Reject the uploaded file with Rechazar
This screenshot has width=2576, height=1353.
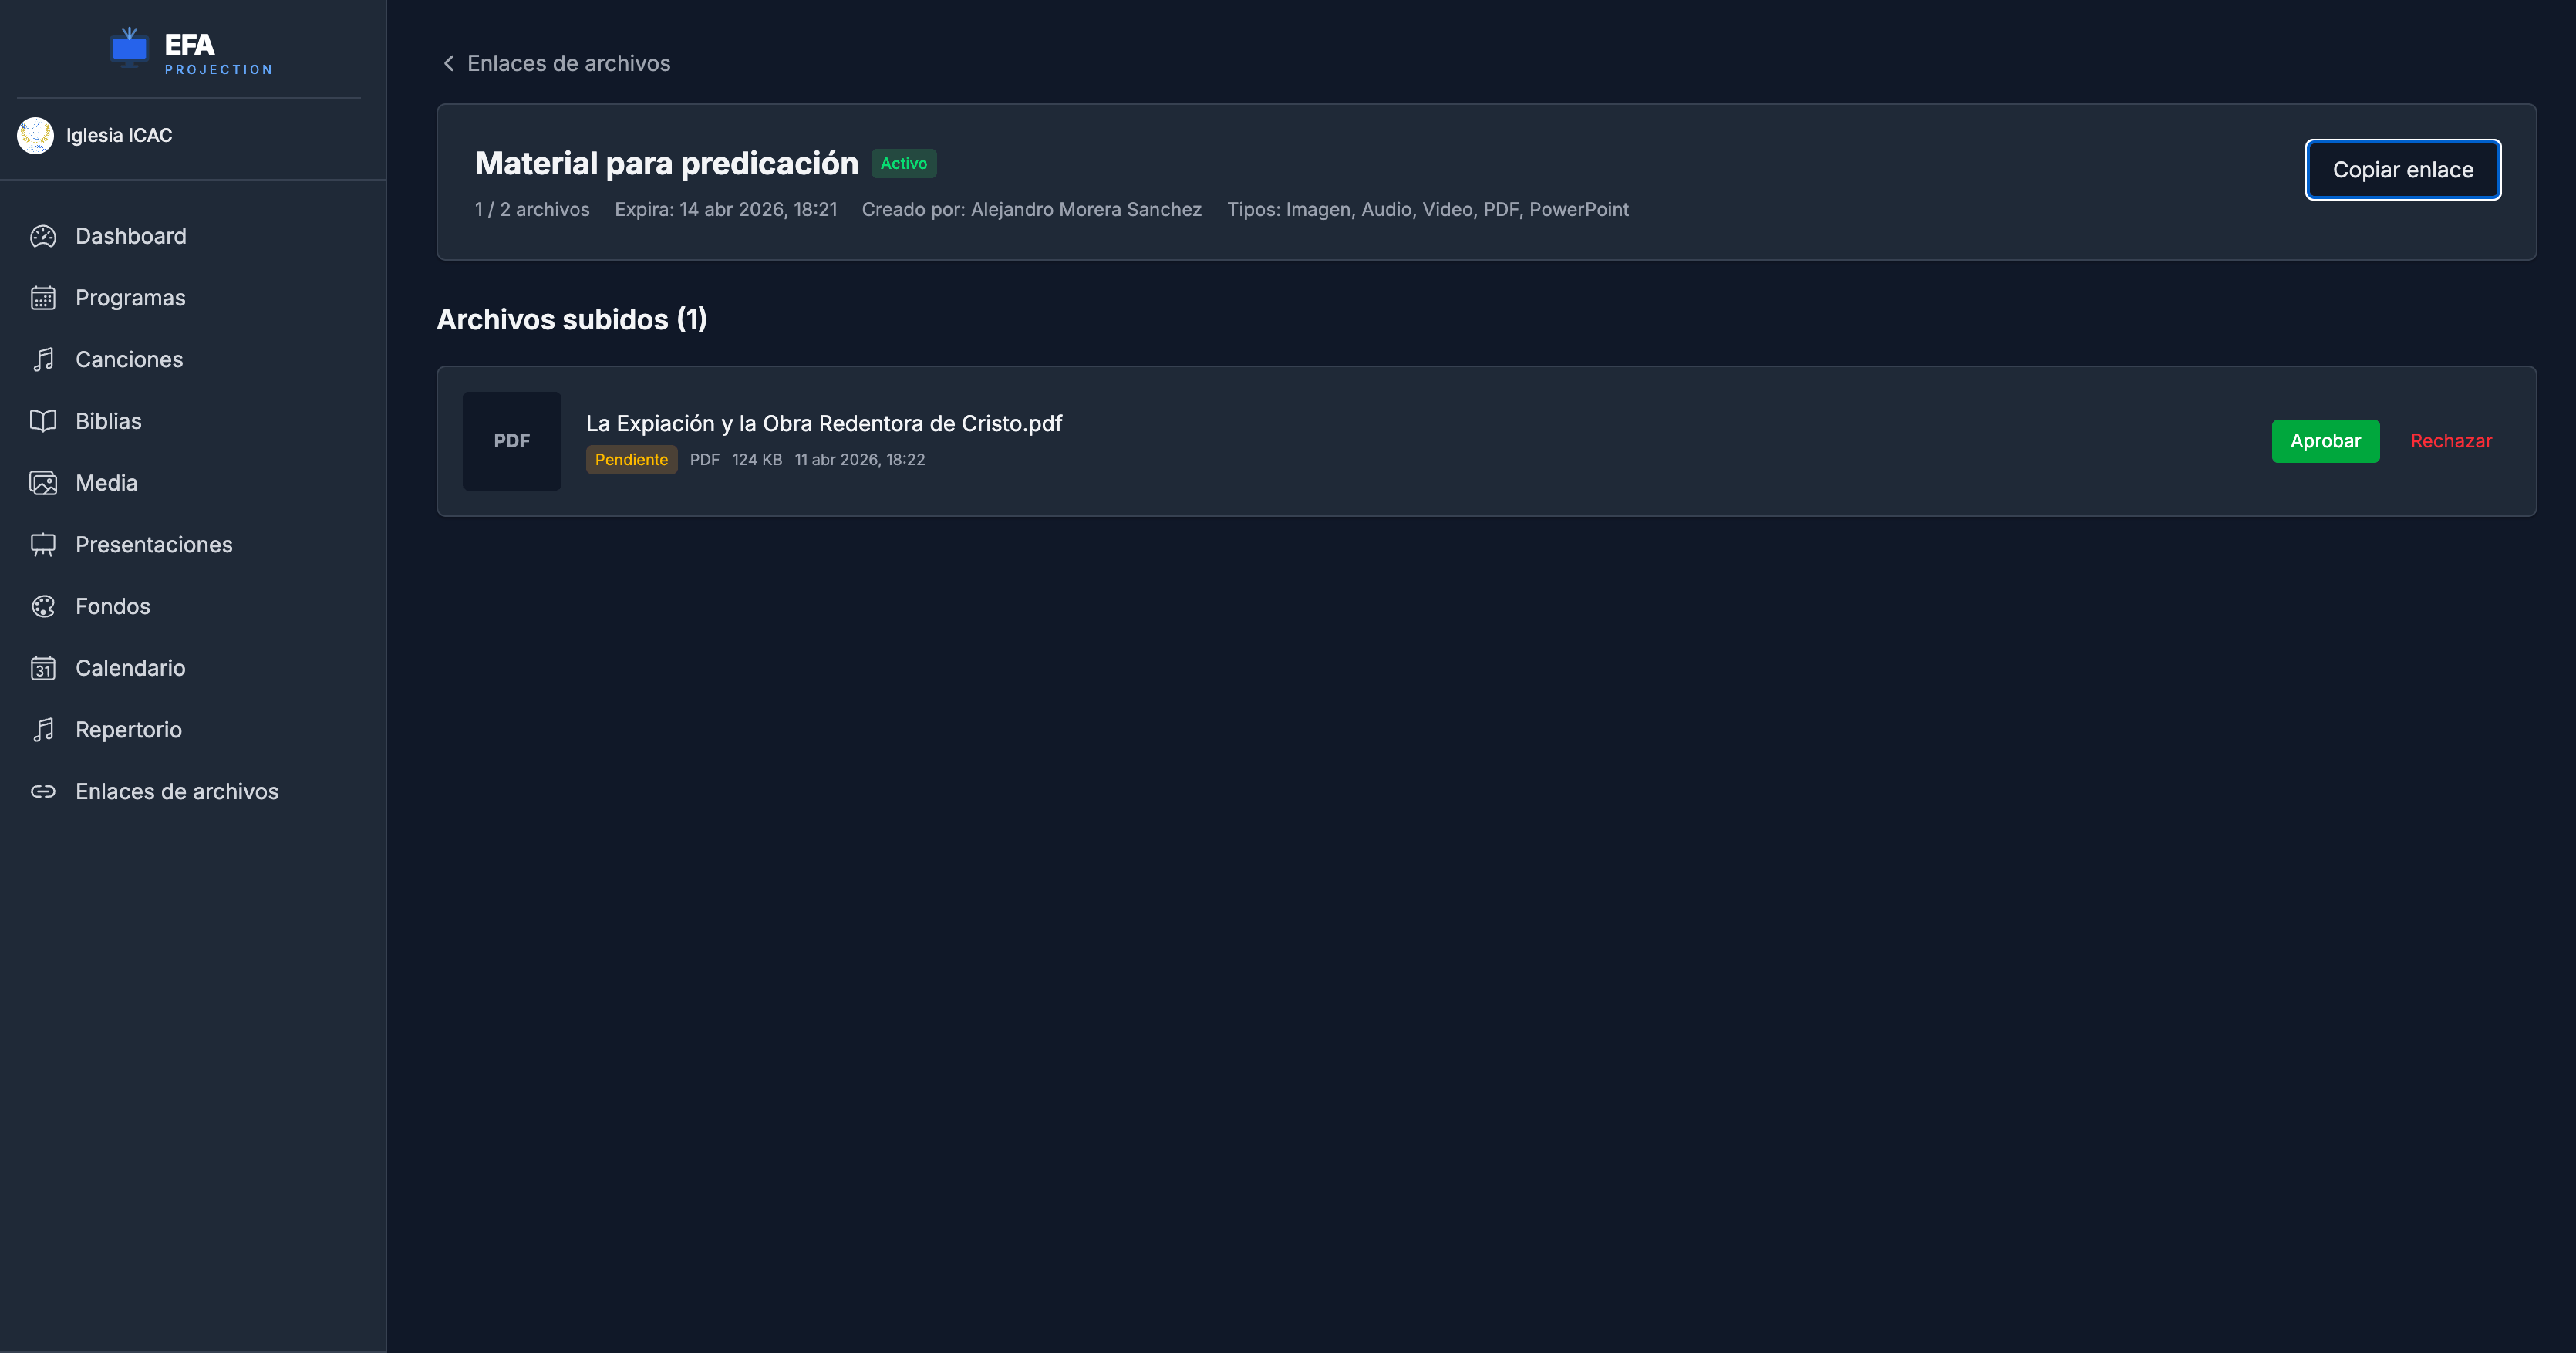coord(2451,441)
